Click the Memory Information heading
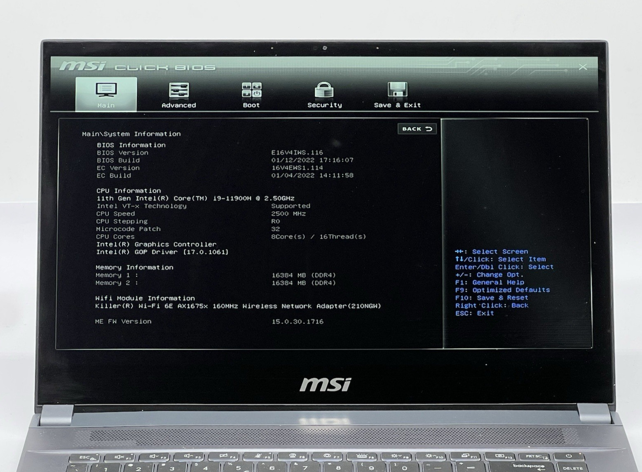This screenshot has width=642, height=472. pyautogui.click(x=134, y=268)
